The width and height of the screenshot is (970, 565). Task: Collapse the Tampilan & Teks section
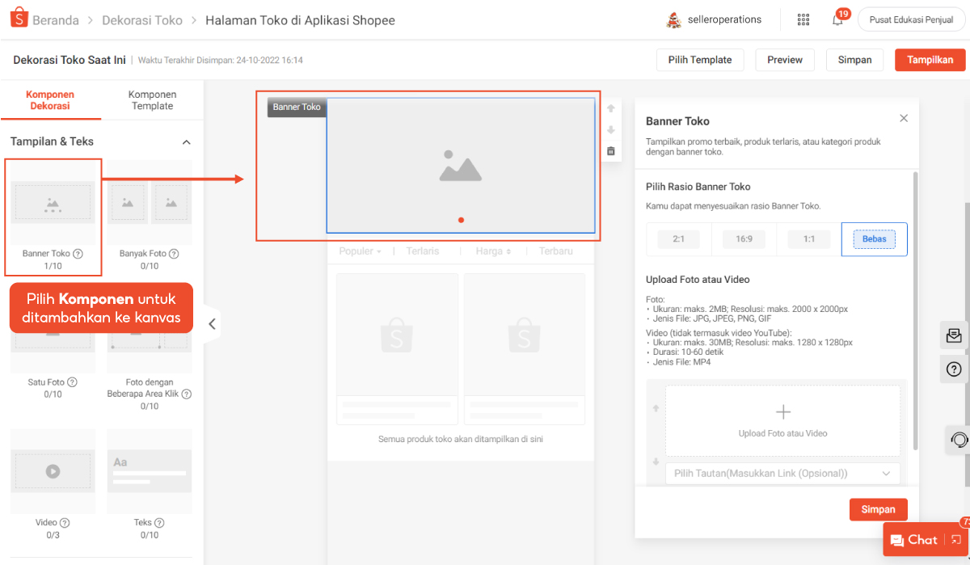[186, 142]
